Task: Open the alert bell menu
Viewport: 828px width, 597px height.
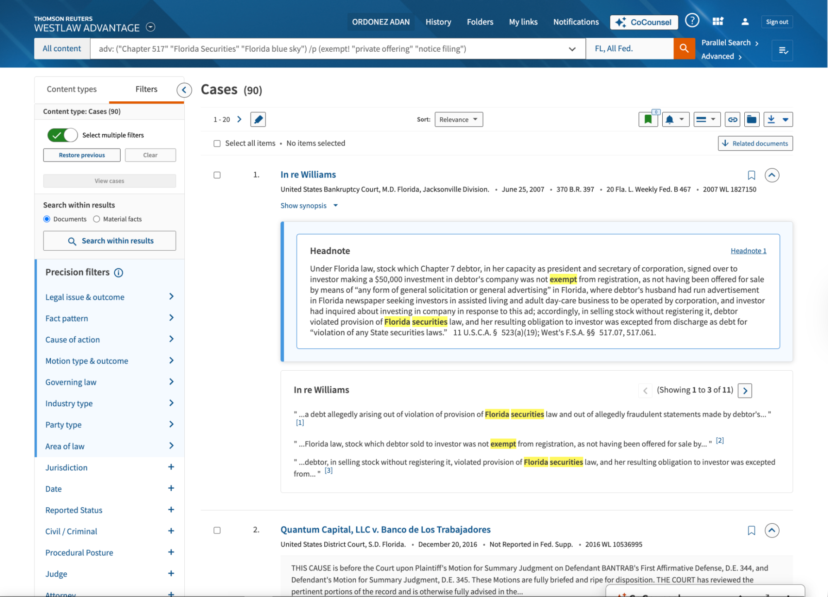Action: pos(675,120)
